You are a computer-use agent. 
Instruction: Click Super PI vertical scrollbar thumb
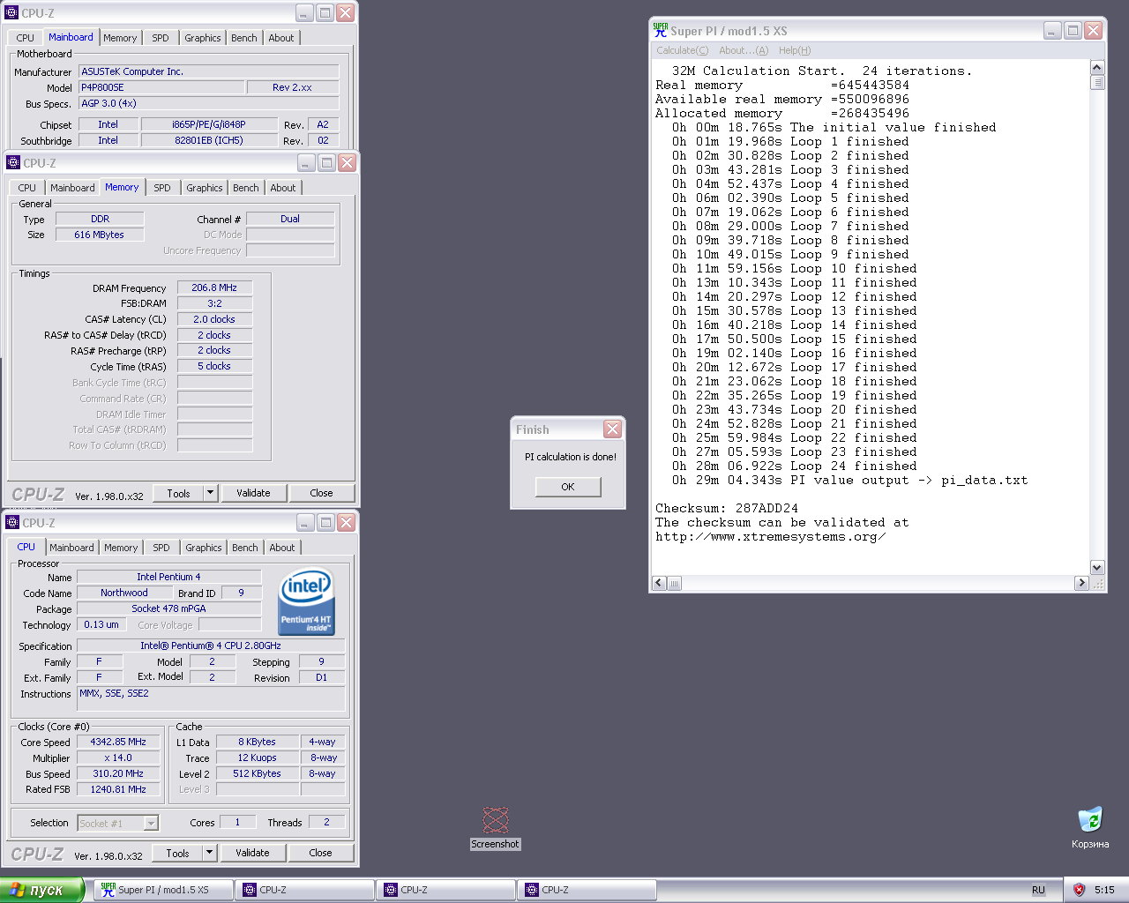(x=1097, y=83)
